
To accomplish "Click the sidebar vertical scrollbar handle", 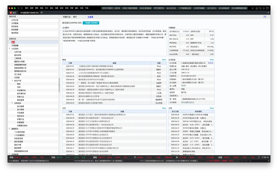I will (x=59, y=85).
